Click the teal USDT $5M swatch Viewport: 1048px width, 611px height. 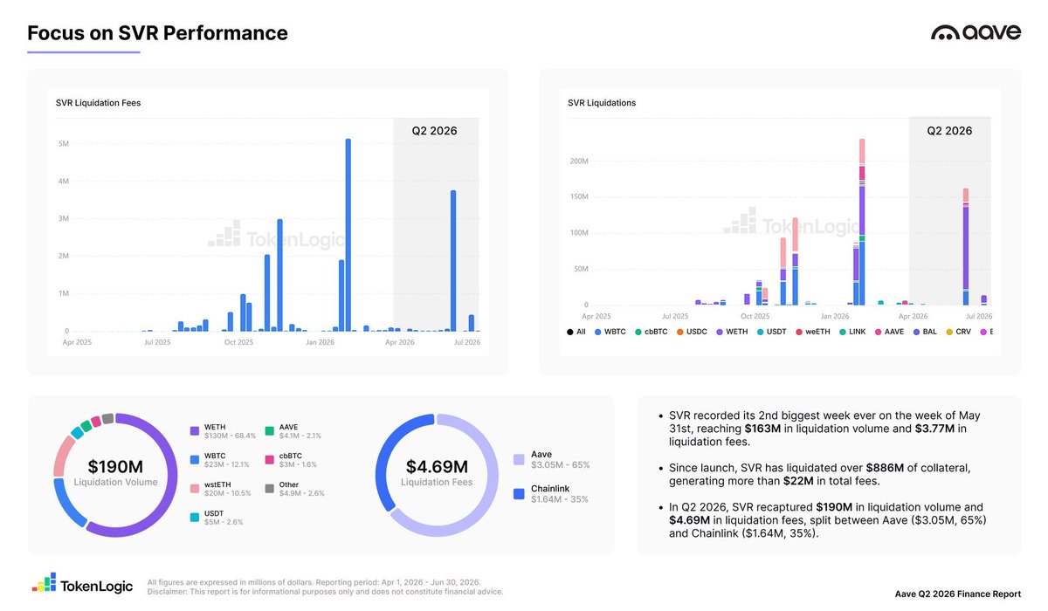(x=196, y=518)
